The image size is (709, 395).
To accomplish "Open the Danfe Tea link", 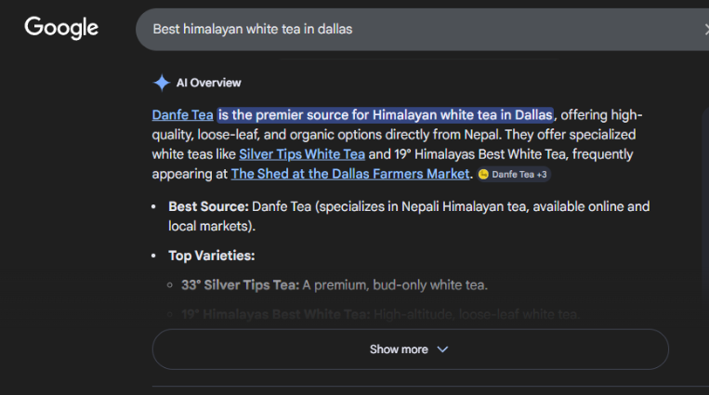I will pos(183,115).
